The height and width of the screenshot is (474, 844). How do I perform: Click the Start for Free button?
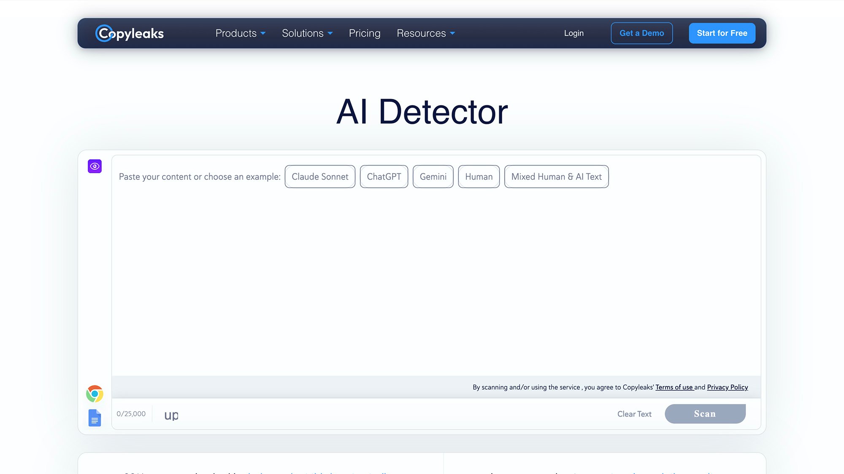tap(722, 33)
